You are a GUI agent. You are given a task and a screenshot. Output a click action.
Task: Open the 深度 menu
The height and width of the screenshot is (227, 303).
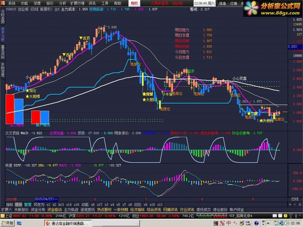coord(37,3)
